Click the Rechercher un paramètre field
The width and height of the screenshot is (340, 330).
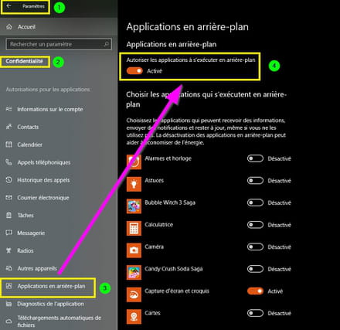click(x=59, y=44)
